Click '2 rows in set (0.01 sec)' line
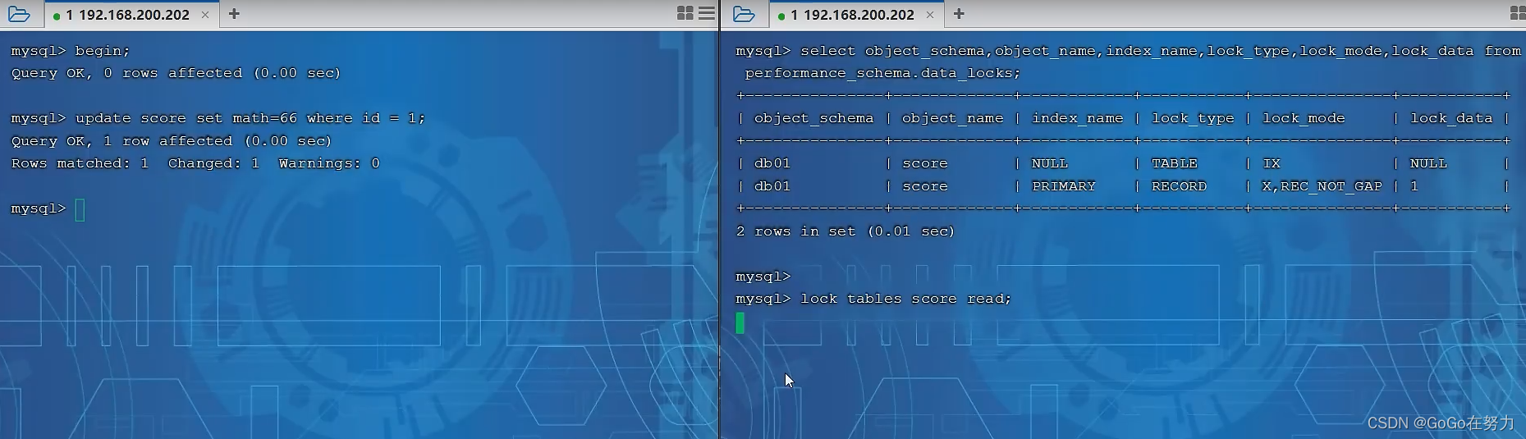 [x=845, y=231]
